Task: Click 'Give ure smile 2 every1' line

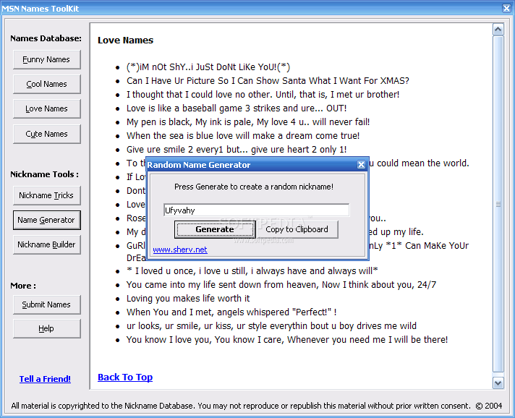Action: click(237, 150)
